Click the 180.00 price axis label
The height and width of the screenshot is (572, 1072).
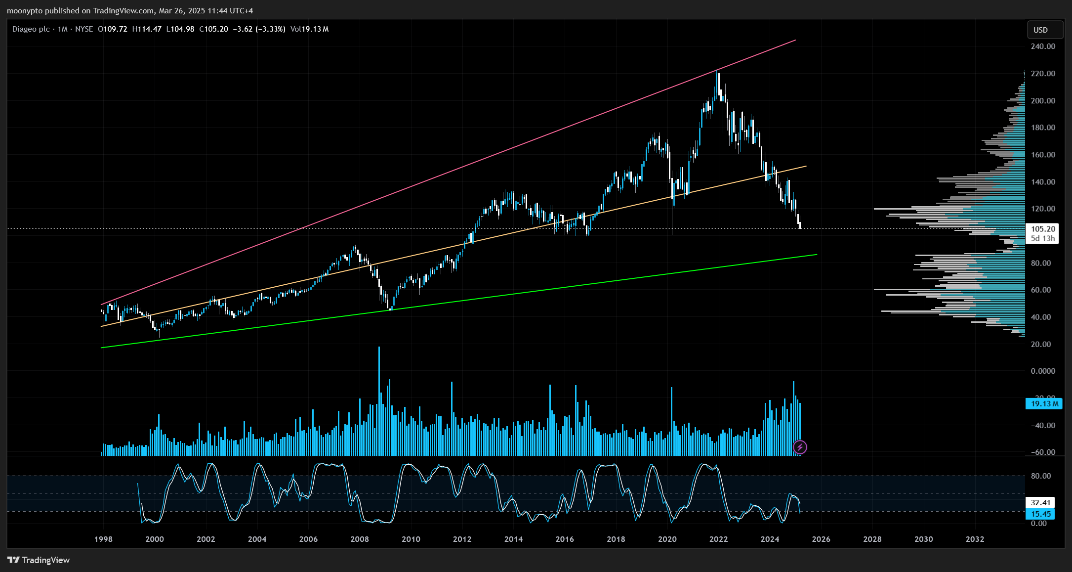click(1043, 128)
